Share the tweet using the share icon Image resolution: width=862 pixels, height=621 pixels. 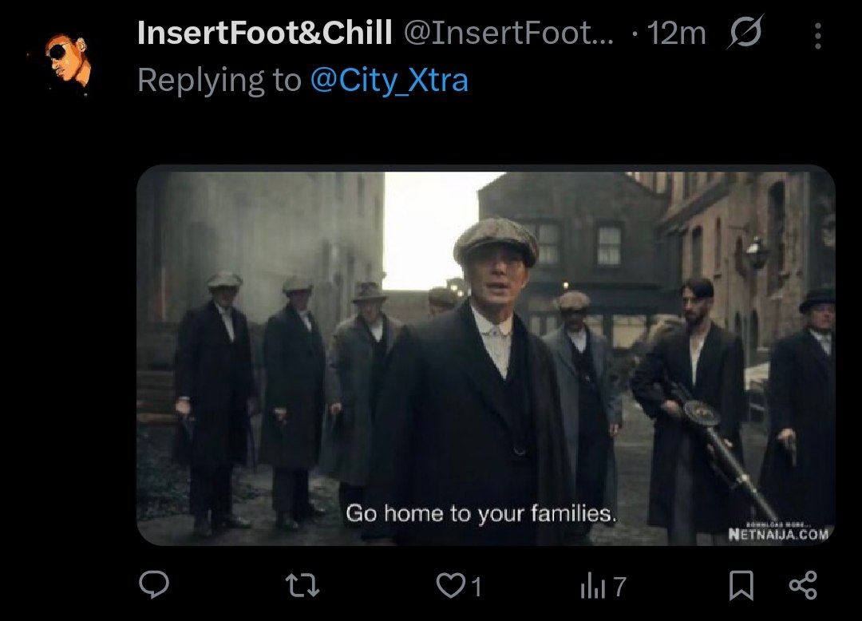click(802, 586)
